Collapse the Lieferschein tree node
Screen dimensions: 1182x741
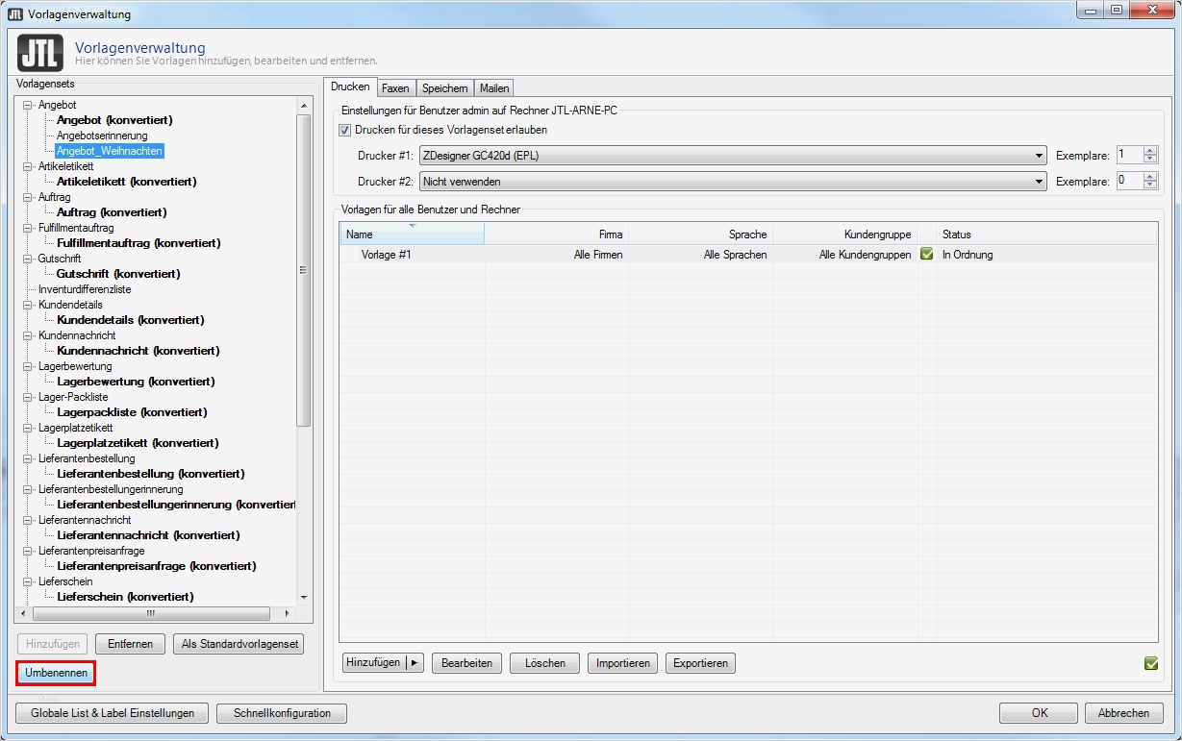coord(28,581)
